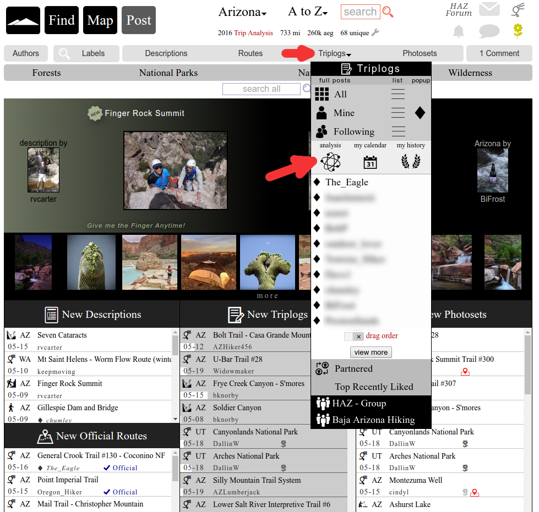Open my calendar icon in Triplogs menu

coord(370,162)
